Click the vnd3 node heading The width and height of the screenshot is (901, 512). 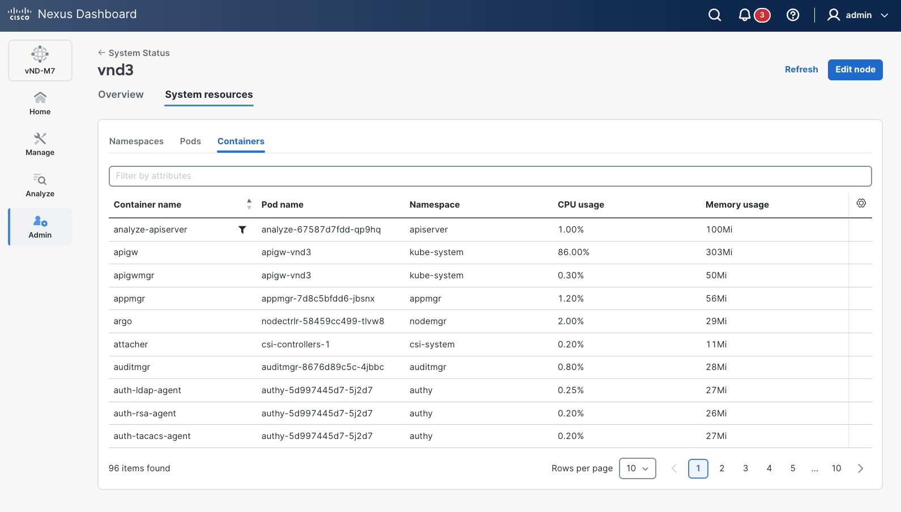pyautogui.click(x=116, y=70)
